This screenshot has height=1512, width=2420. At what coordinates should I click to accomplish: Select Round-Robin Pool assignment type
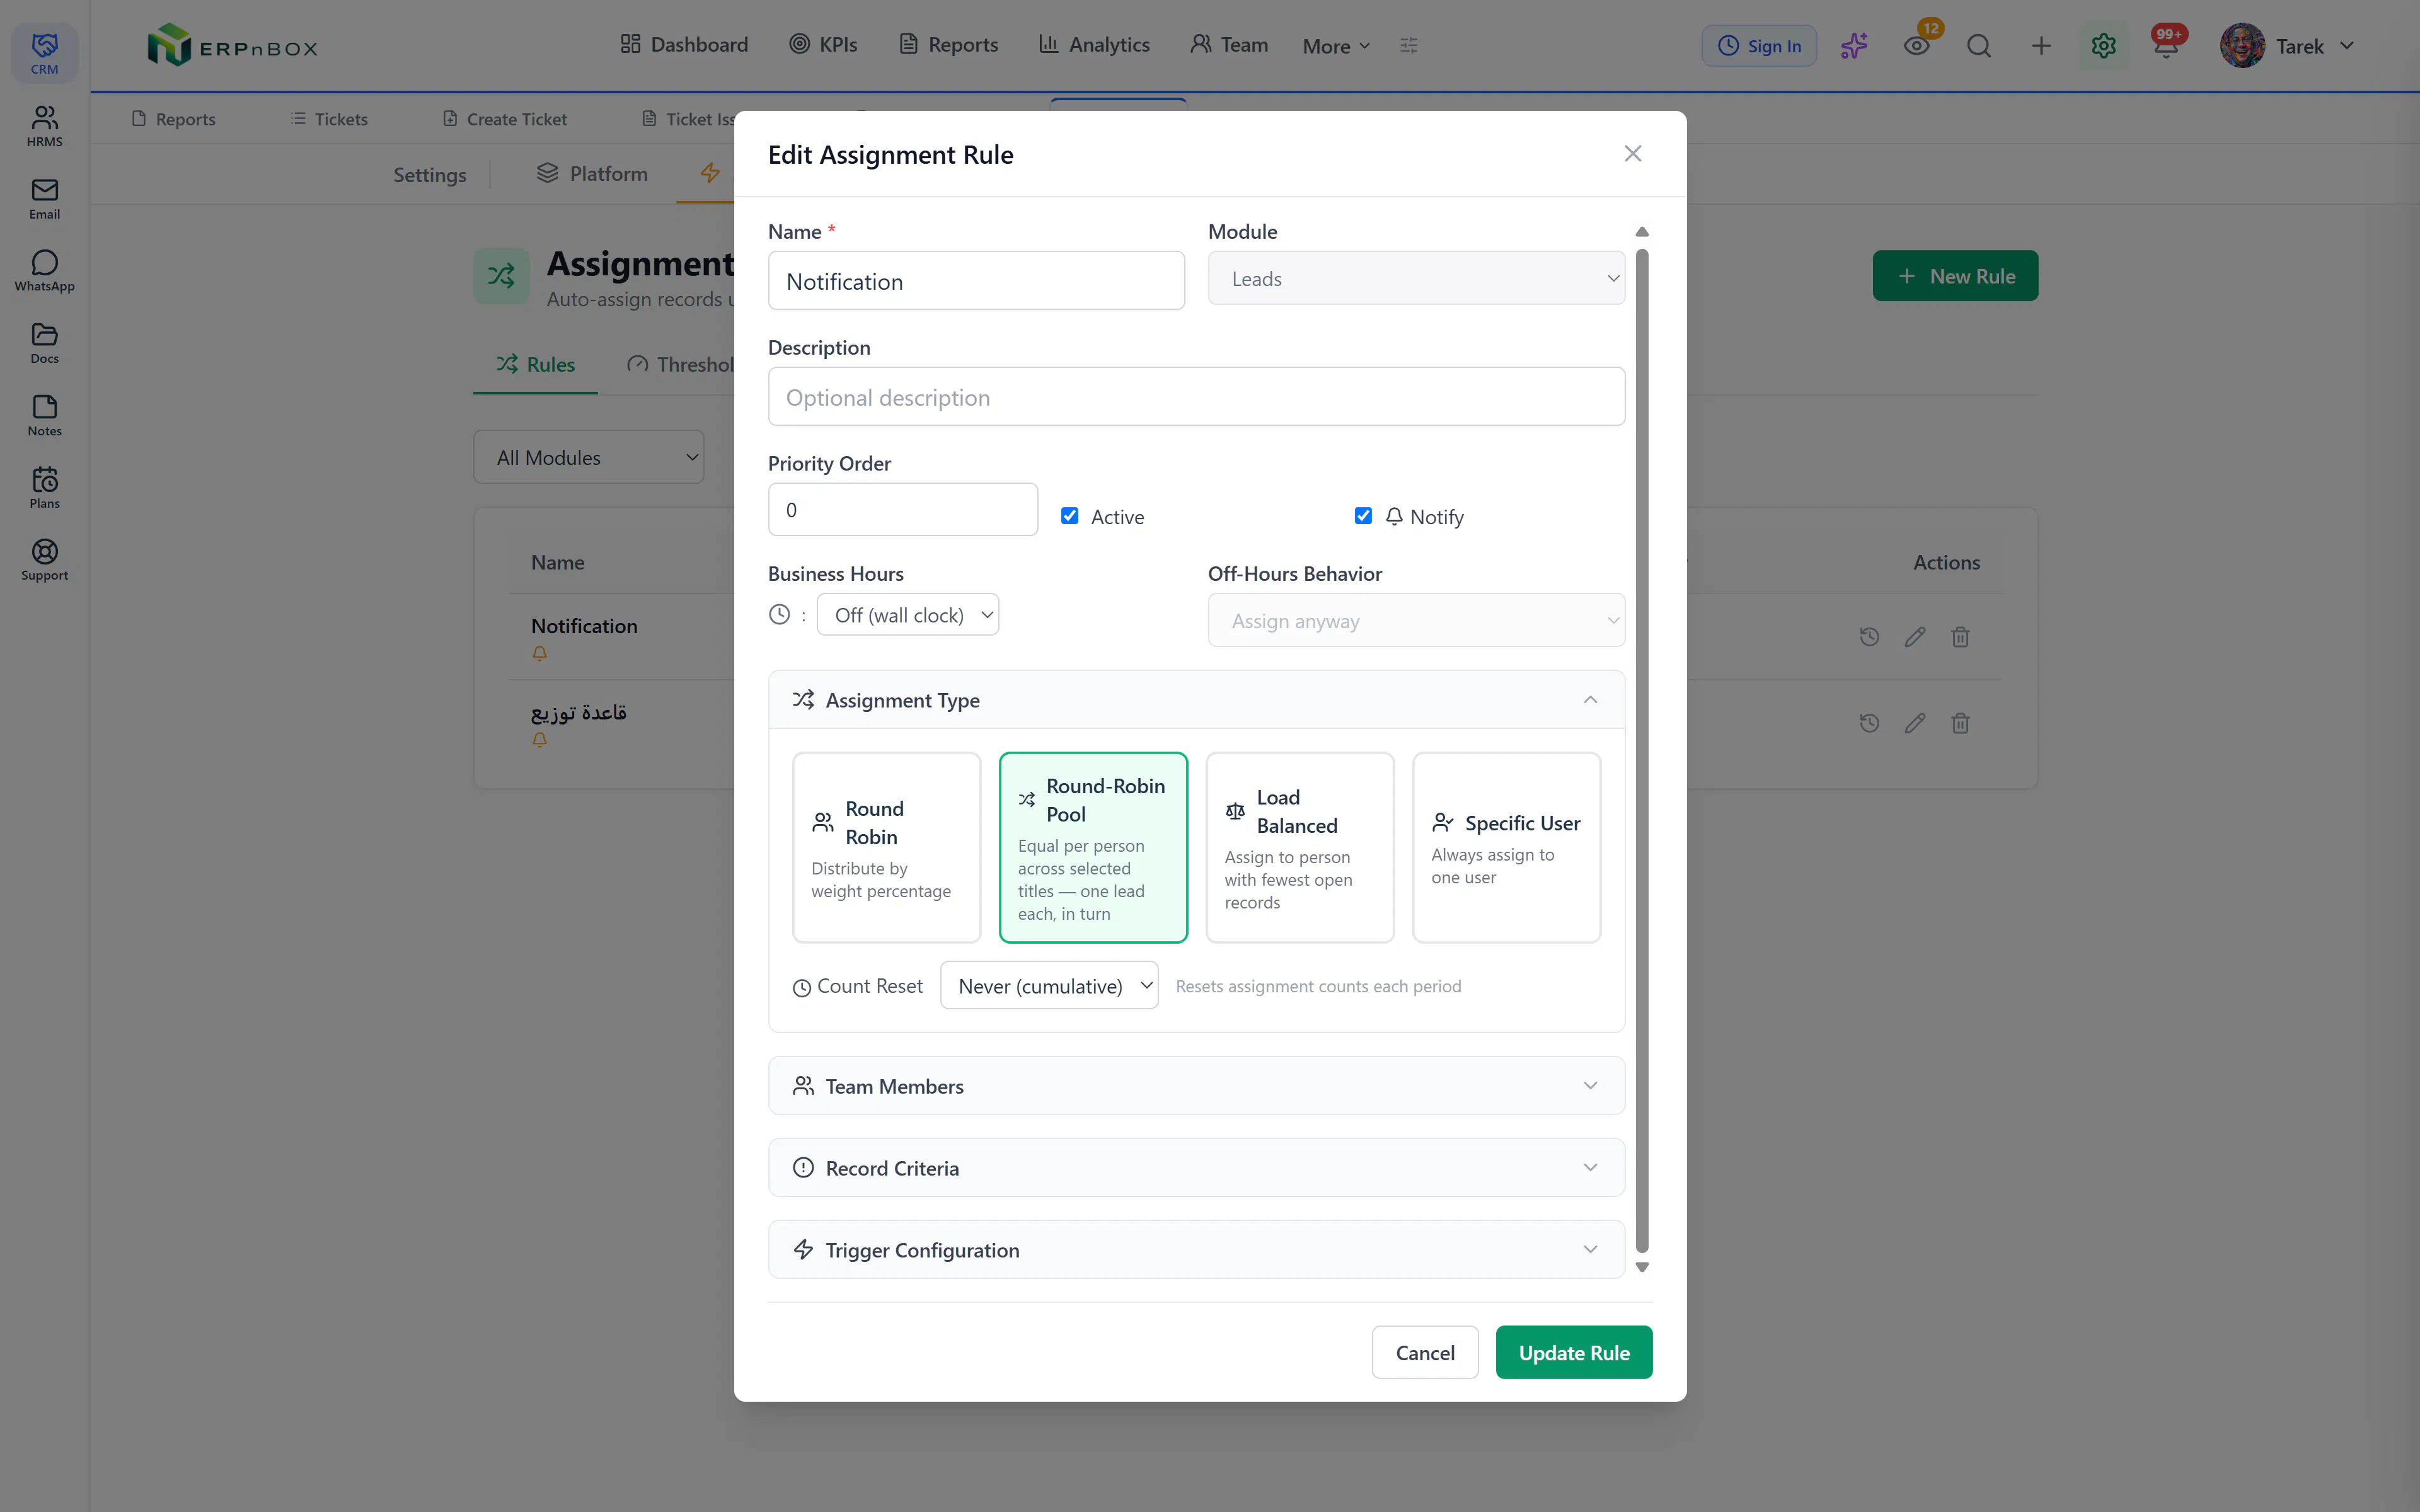point(1093,847)
